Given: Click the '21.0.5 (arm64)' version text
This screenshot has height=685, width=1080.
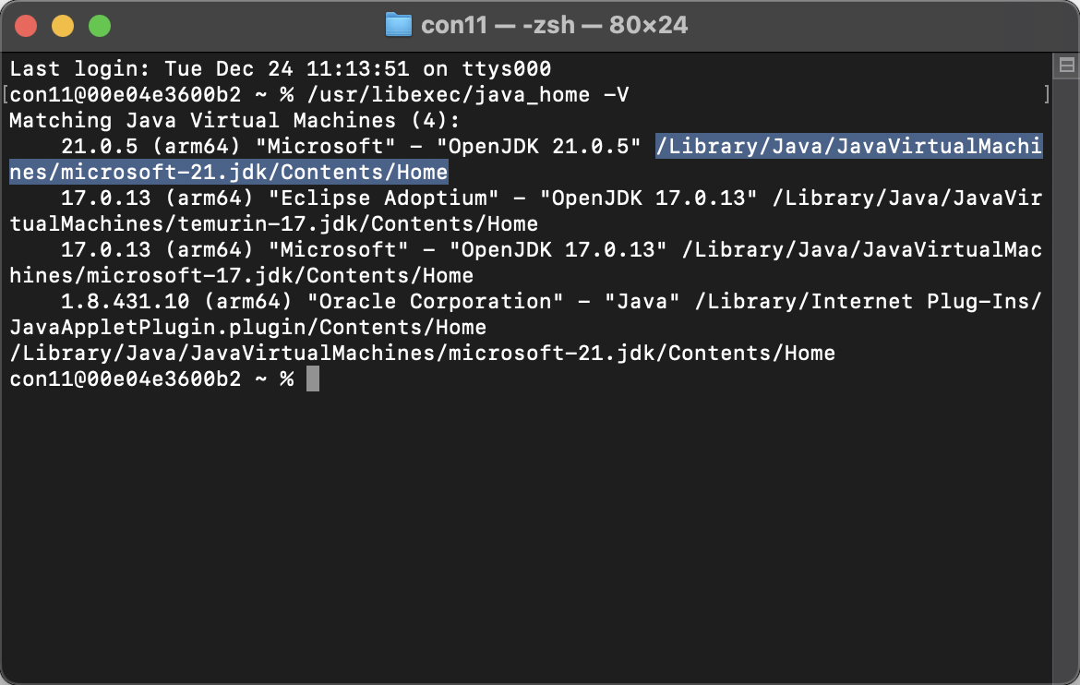Looking at the screenshot, I should 150,146.
